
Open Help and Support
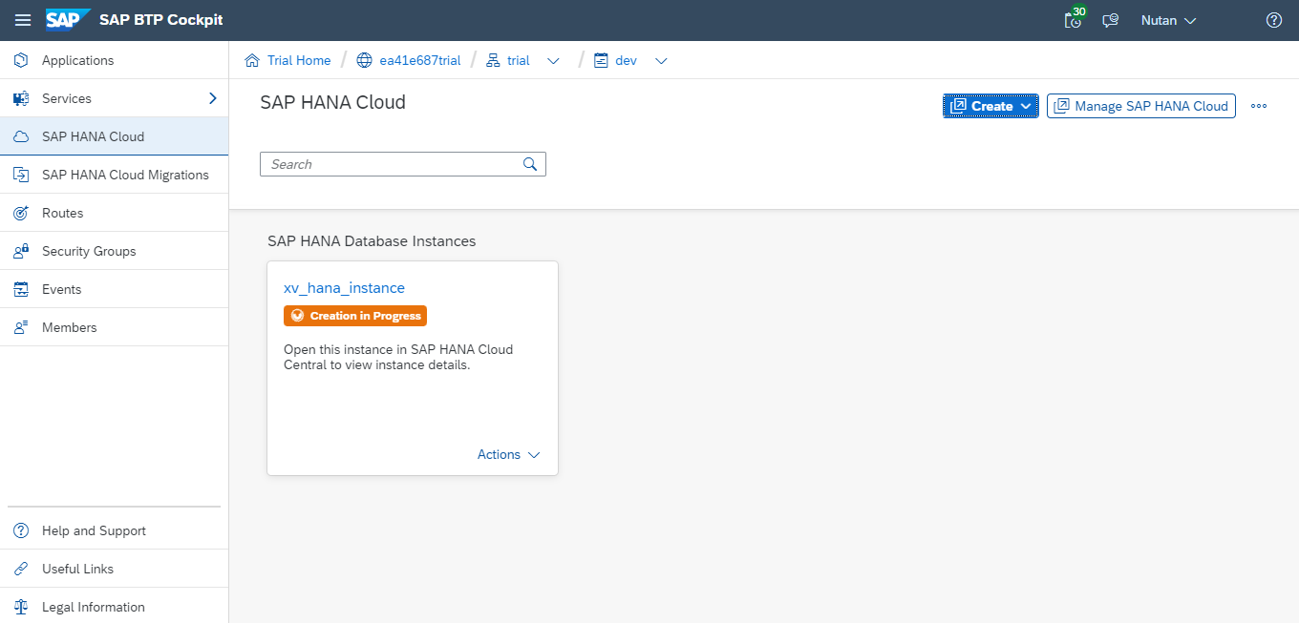click(115, 530)
